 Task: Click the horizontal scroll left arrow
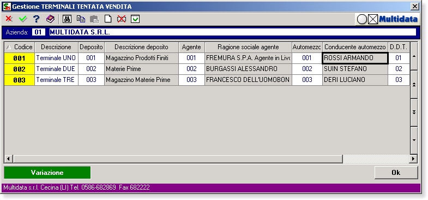(x=8, y=158)
